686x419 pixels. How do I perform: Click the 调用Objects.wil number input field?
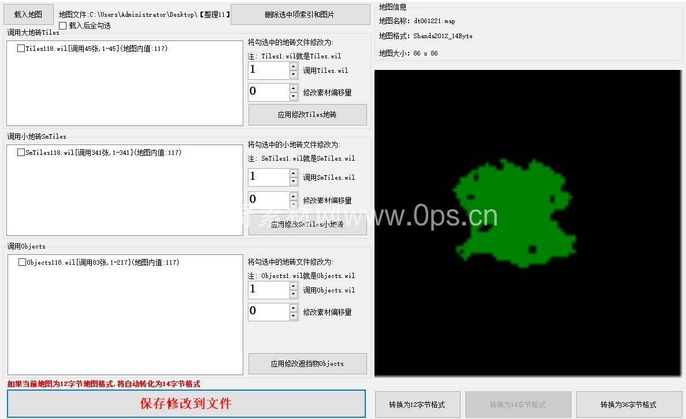click(x=268, y=290)
